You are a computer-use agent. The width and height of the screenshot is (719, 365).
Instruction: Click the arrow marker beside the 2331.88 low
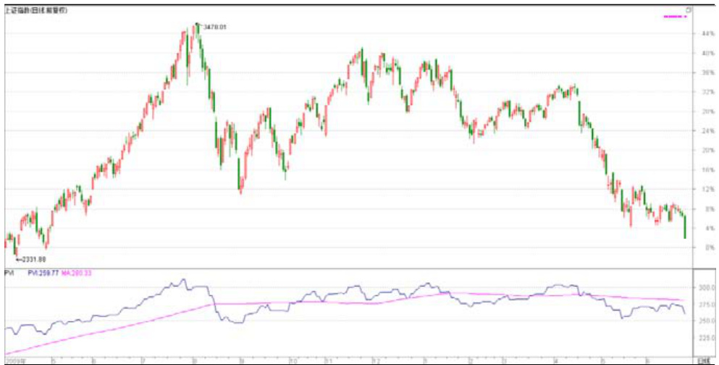point(20,258)
